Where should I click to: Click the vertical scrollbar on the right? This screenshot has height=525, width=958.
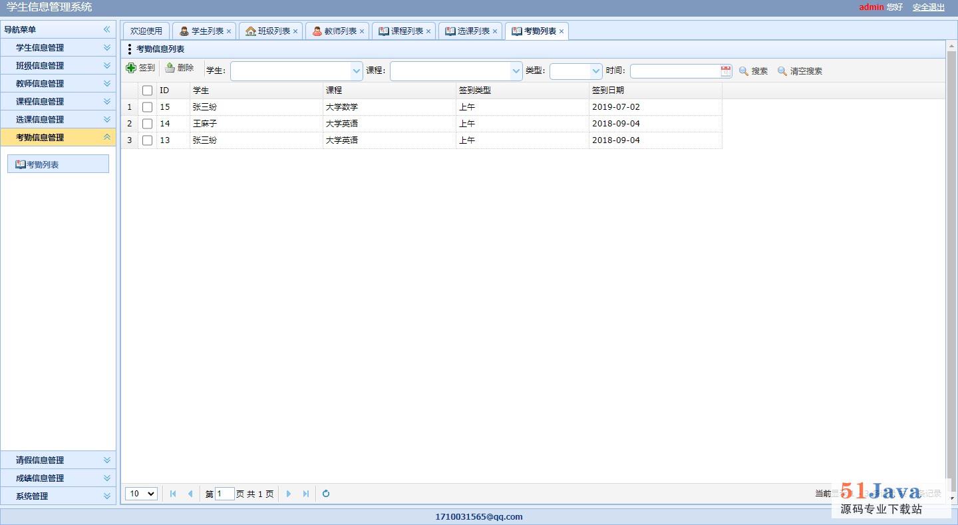tap(951, 271)
